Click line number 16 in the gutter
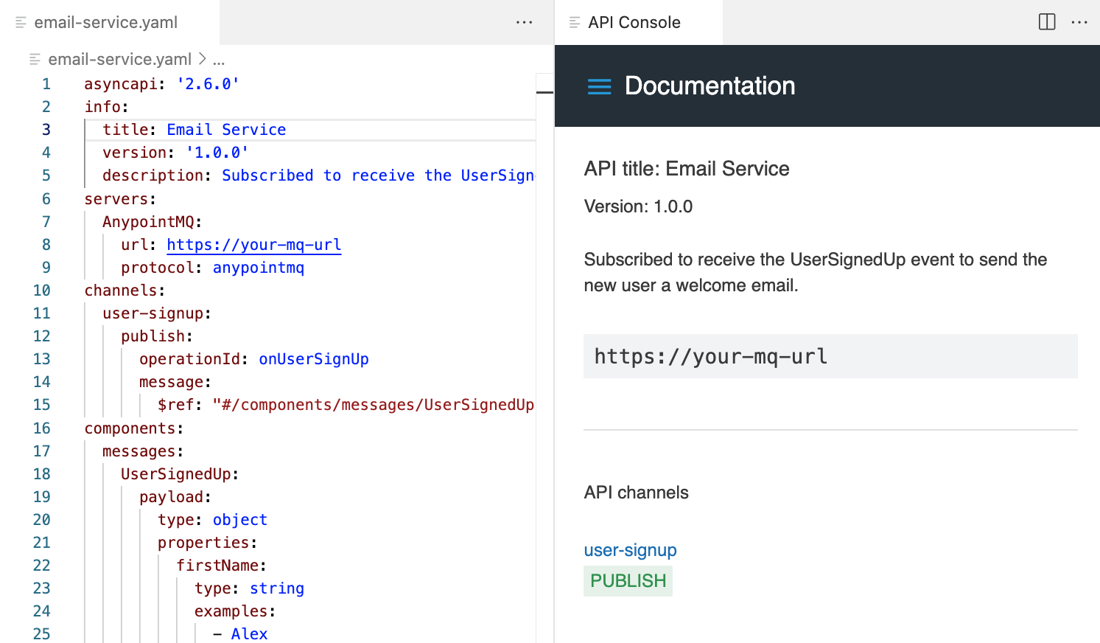Viewport: 1100px width, 643px height. pos(42,428)
